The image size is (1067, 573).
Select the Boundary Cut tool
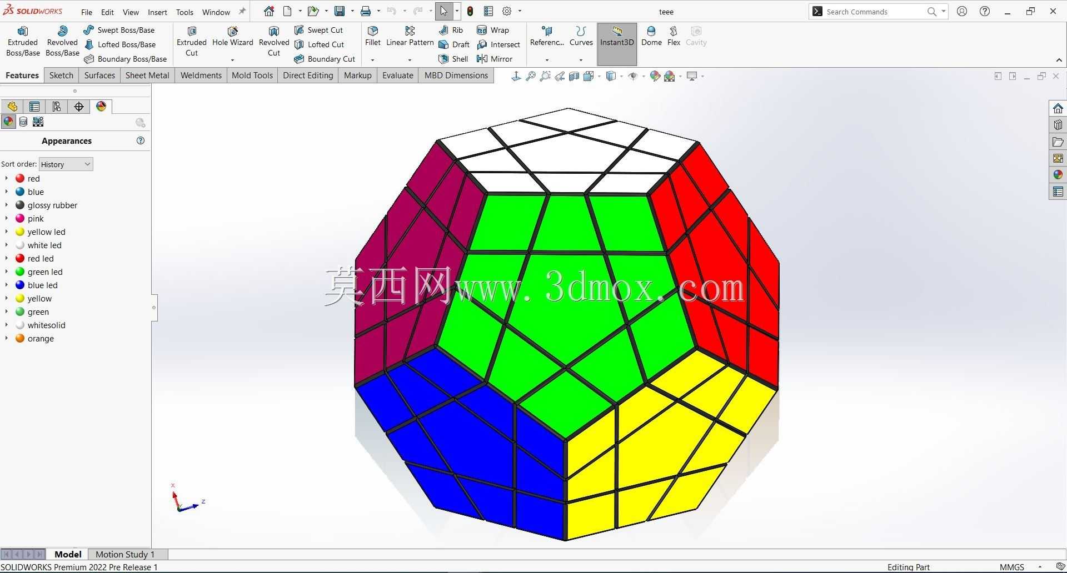(325, 59)
